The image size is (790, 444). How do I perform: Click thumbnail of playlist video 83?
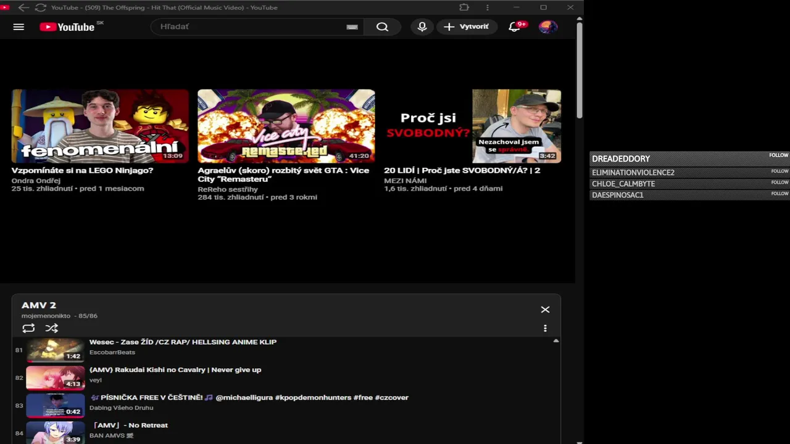56,405
